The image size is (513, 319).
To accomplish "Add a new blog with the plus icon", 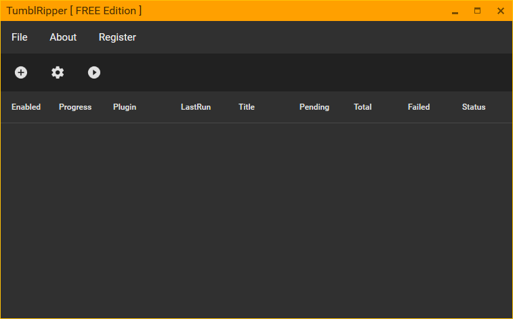I will click(x=21, y=72).
